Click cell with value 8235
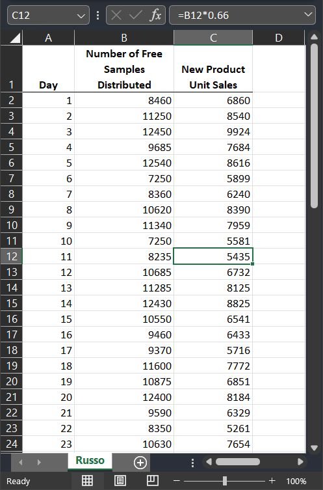The height and width of the screenshot is (490, 323). tap(124, 256)
